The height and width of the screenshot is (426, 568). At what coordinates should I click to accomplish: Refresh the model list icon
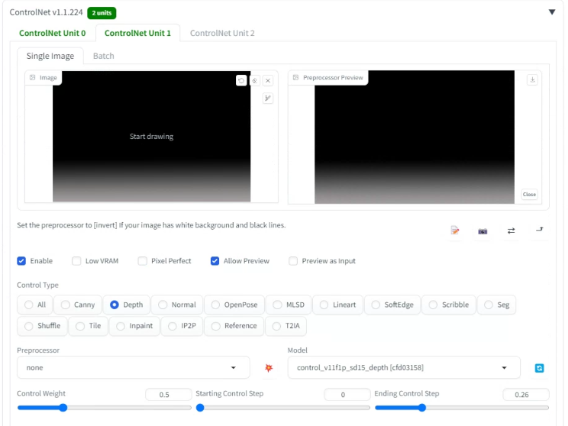click(x=540, y=368)
